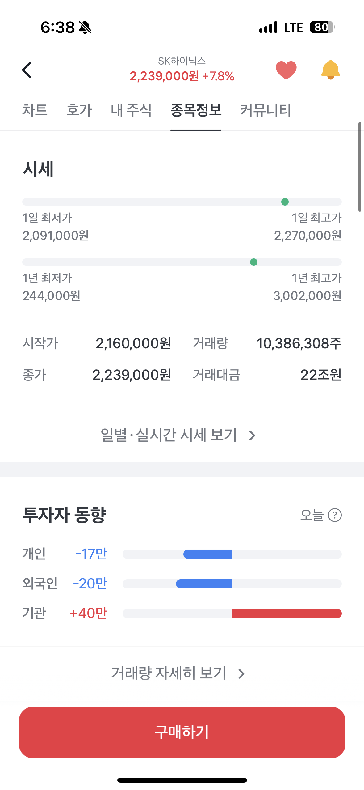
Task: Toggle the red heart favorite icon
Action: pyautogui.click(x=286, y=70)
